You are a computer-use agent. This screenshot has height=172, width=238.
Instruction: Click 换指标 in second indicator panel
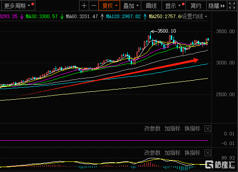coord(193,153)
